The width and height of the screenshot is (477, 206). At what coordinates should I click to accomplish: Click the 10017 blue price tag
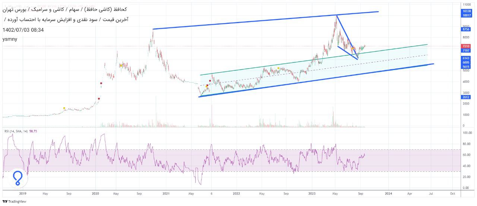pyautogui.click(x=465, y=16)
